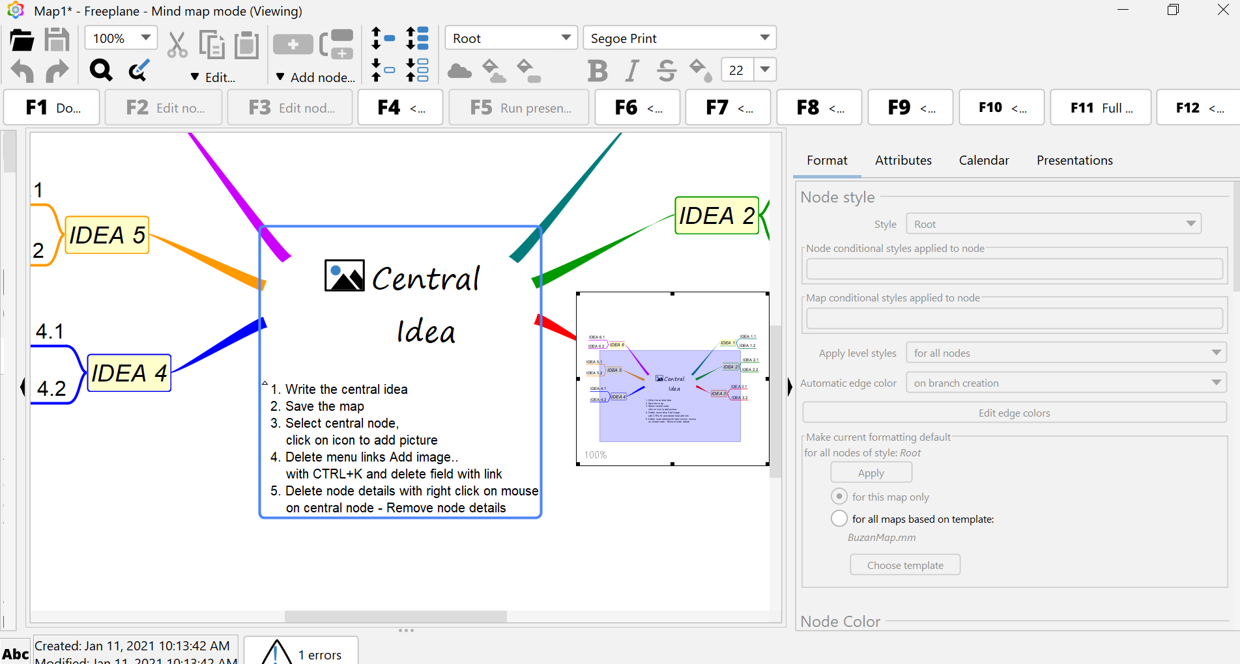This screenshot has width=1240, height=664.
Task: Open Automatic edge color dropdown
Action: [x=1066, y=383]
